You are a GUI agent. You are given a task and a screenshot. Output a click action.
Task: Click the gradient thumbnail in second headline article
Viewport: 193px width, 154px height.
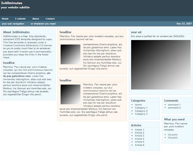70,94
